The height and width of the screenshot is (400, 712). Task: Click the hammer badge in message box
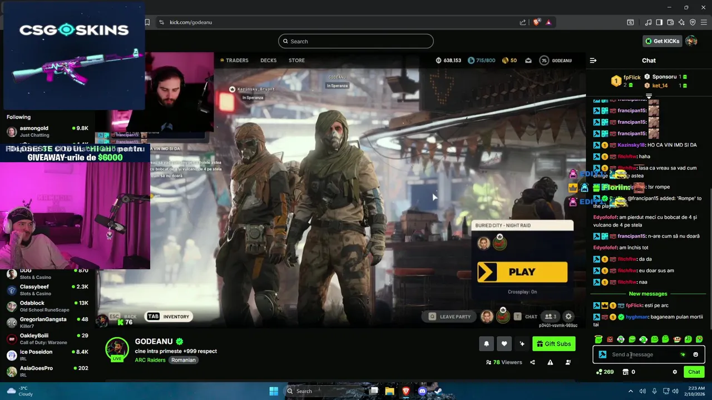[602, 354]
